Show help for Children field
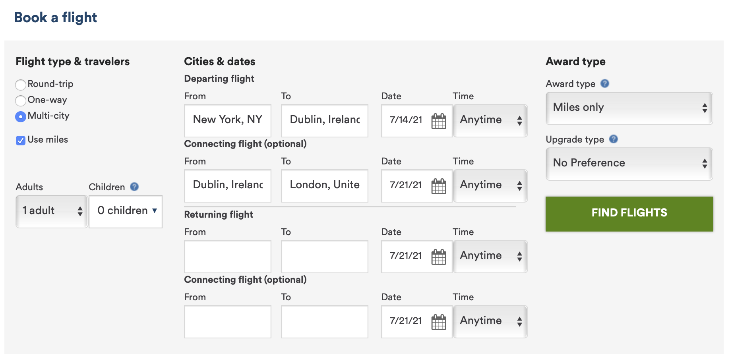Screen dimensions: 732x363 click(134, 187)
